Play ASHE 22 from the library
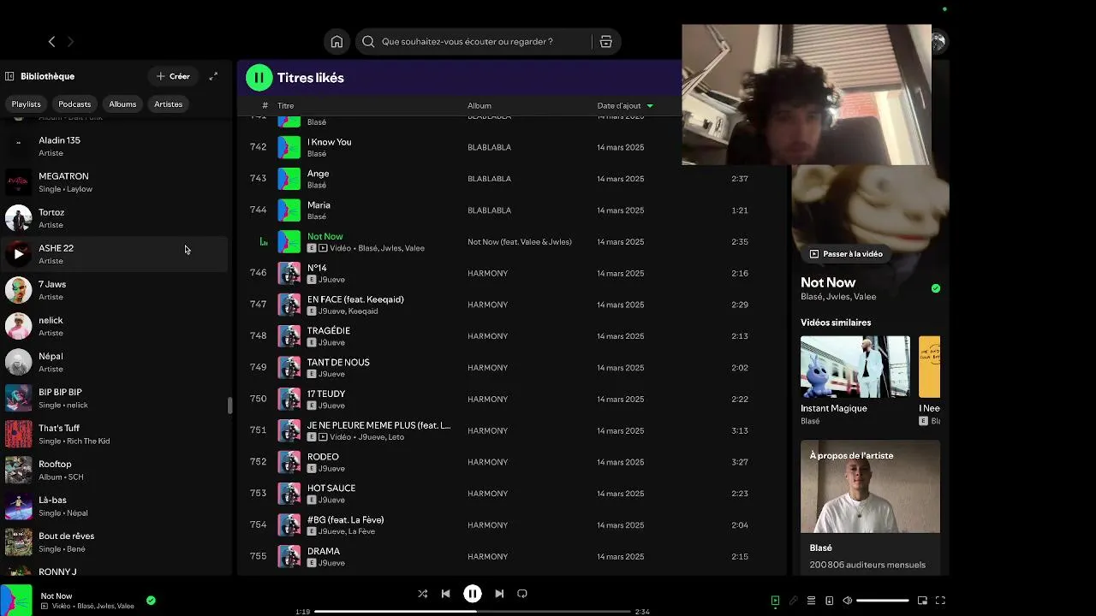 (19, 254)
